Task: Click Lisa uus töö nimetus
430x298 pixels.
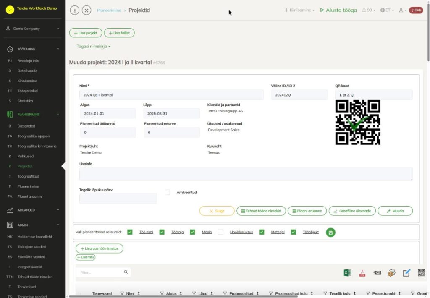Action: click(99, 248)
